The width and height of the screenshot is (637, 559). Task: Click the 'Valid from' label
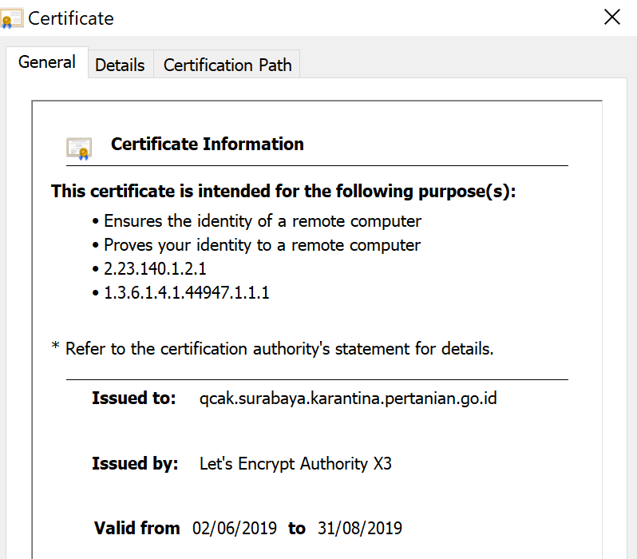pyautogui.click(x=136, y=529)
